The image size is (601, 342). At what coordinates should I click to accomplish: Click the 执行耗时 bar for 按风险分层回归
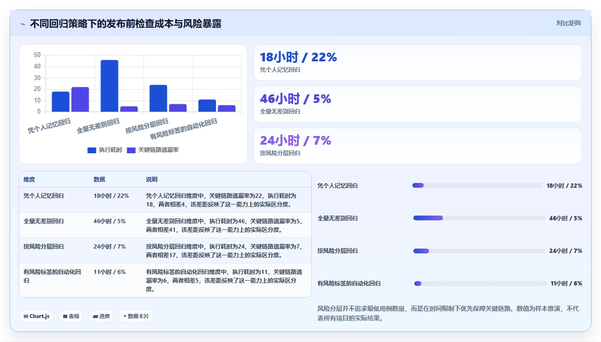pos(158,98)
